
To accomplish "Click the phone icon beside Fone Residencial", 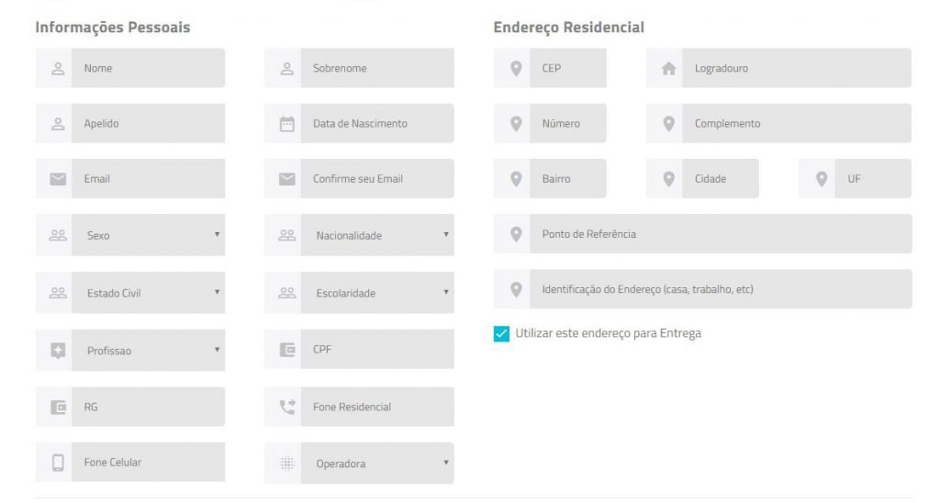I will point(286,407).
